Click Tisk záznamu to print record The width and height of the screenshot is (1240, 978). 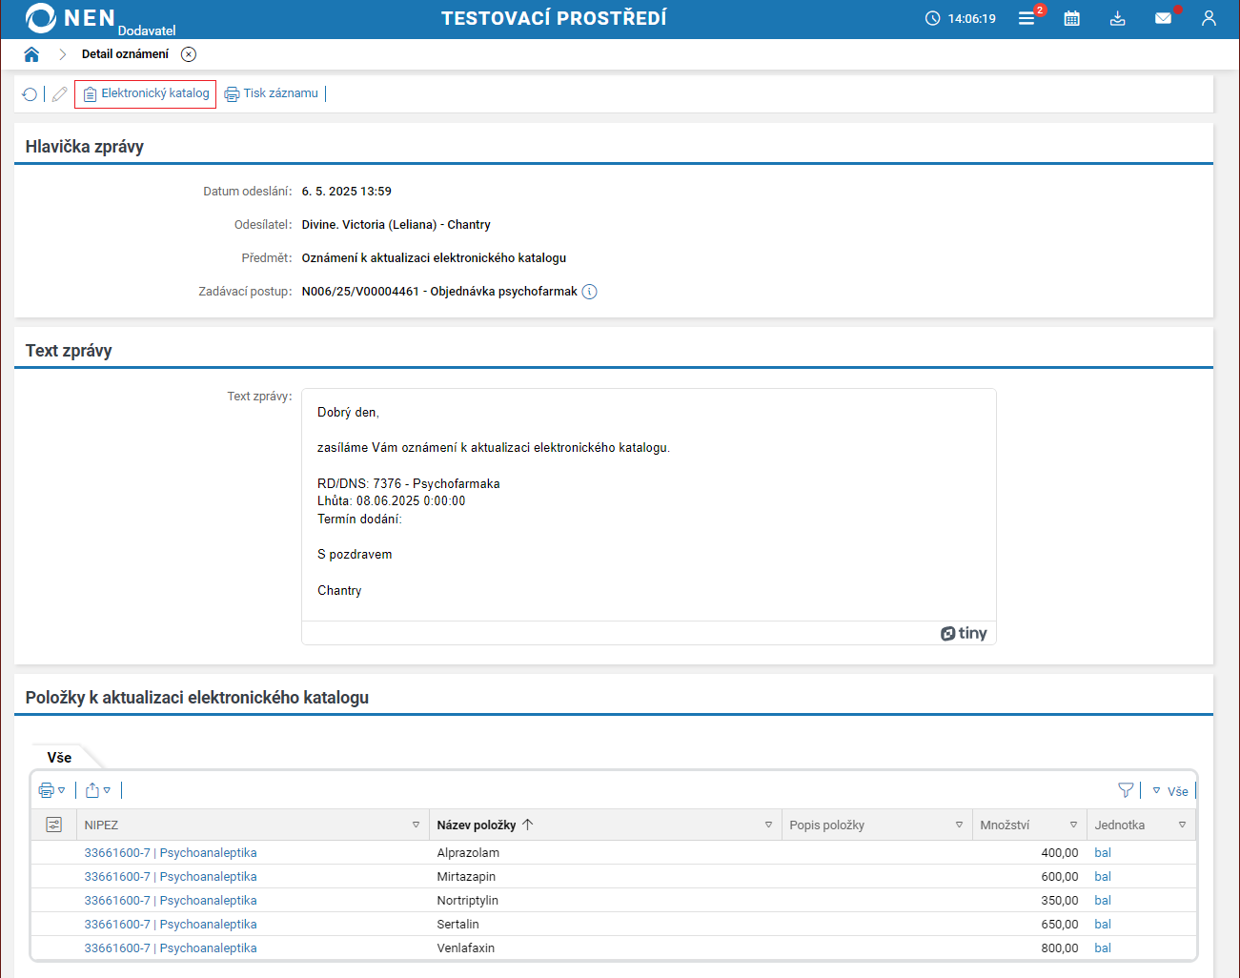[272, 93]
